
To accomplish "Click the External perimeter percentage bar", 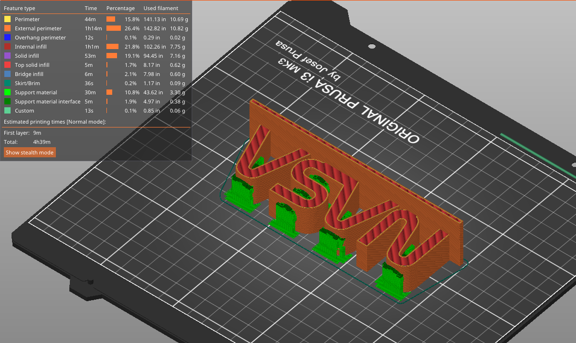I will point(114,28).
